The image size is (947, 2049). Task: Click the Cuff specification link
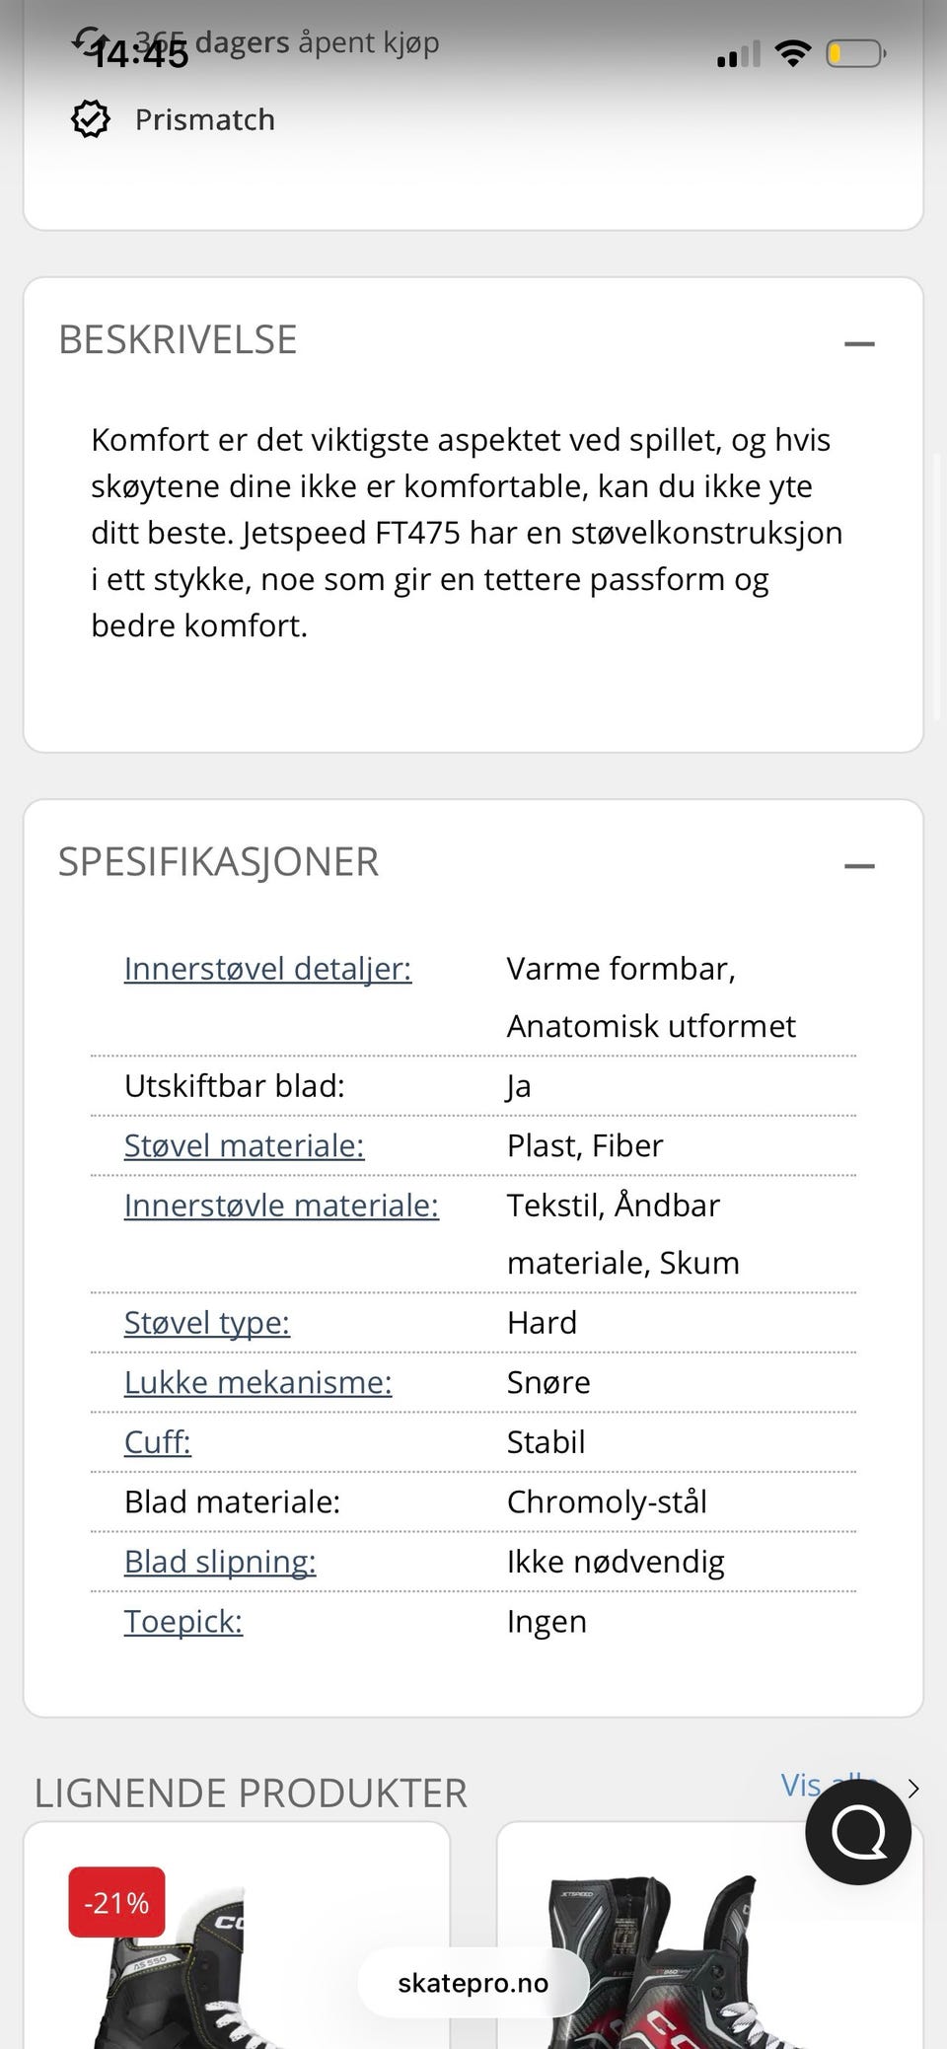pyautogui.click(x=158, y=1442)
